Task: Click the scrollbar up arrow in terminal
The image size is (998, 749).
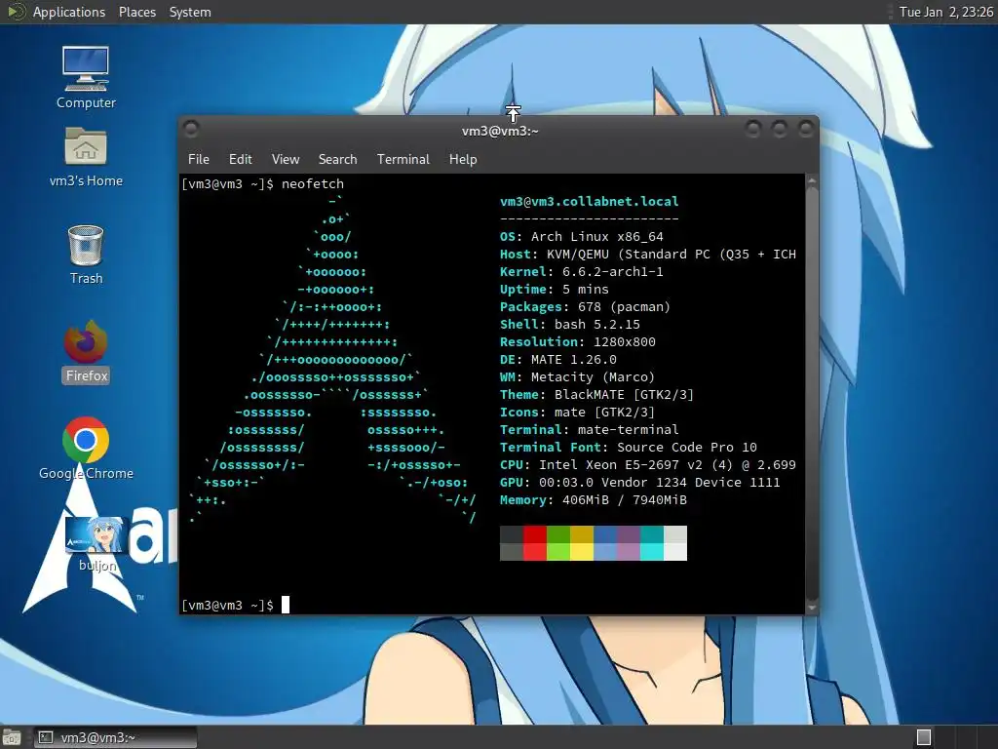Action: coord(812,180)
